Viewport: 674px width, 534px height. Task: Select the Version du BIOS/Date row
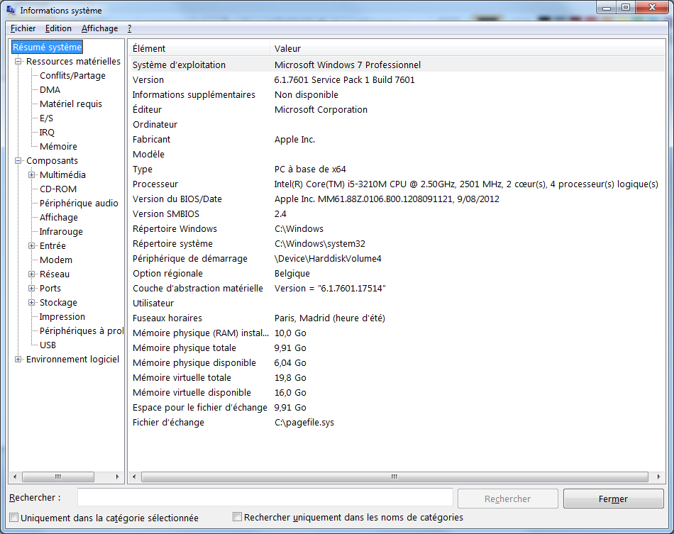click(x=397, y=199)
